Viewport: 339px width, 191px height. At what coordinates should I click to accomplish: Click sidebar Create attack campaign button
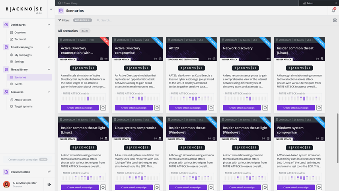(x=27, y=160)
